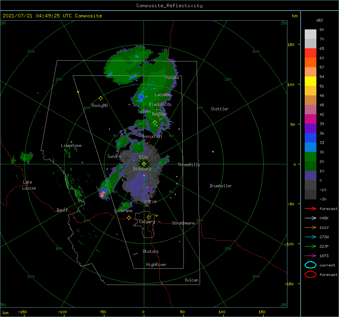The width and height of the screenshot is (339, 317).
Task: Click the RedDeer city label
Action: coord(160,114)
